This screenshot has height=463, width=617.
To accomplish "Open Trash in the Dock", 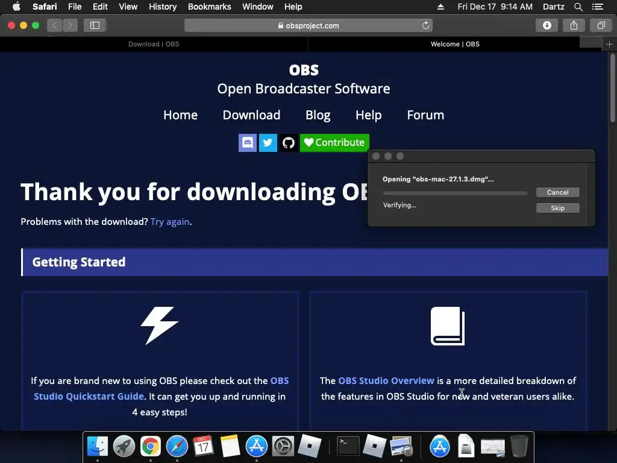I will tap(519, 447).
